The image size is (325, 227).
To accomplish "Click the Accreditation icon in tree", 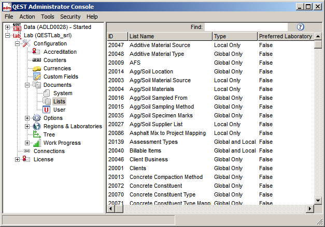I will [x=37, y=52].
